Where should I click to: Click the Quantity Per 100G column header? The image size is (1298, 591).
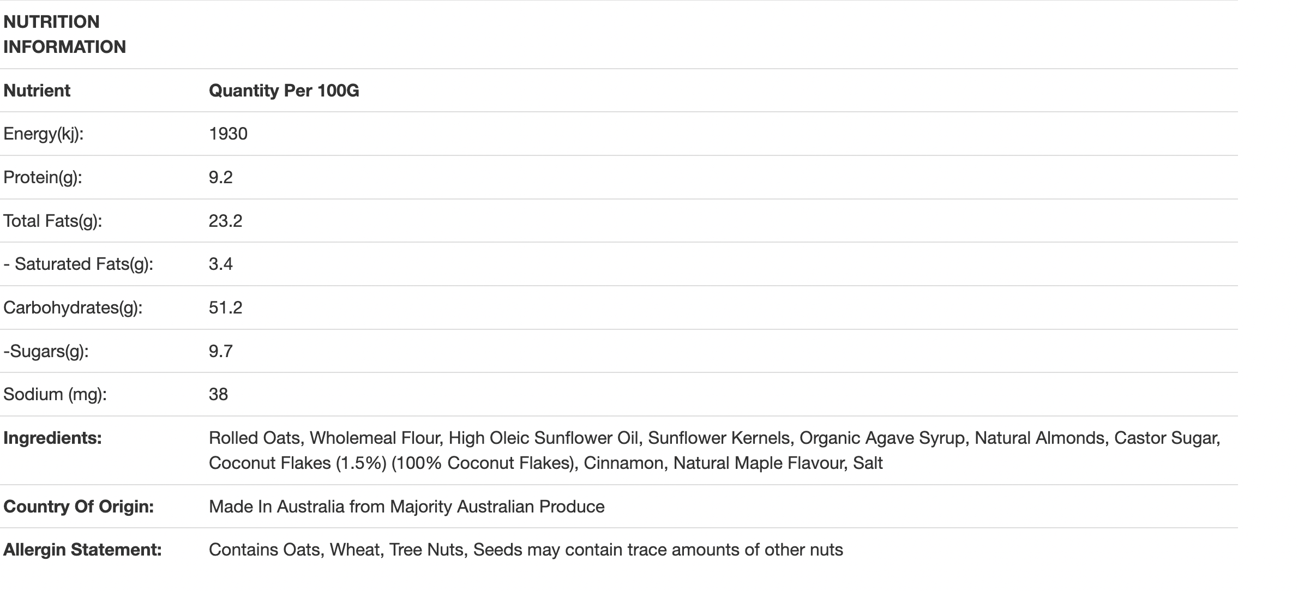pos(284,91)
